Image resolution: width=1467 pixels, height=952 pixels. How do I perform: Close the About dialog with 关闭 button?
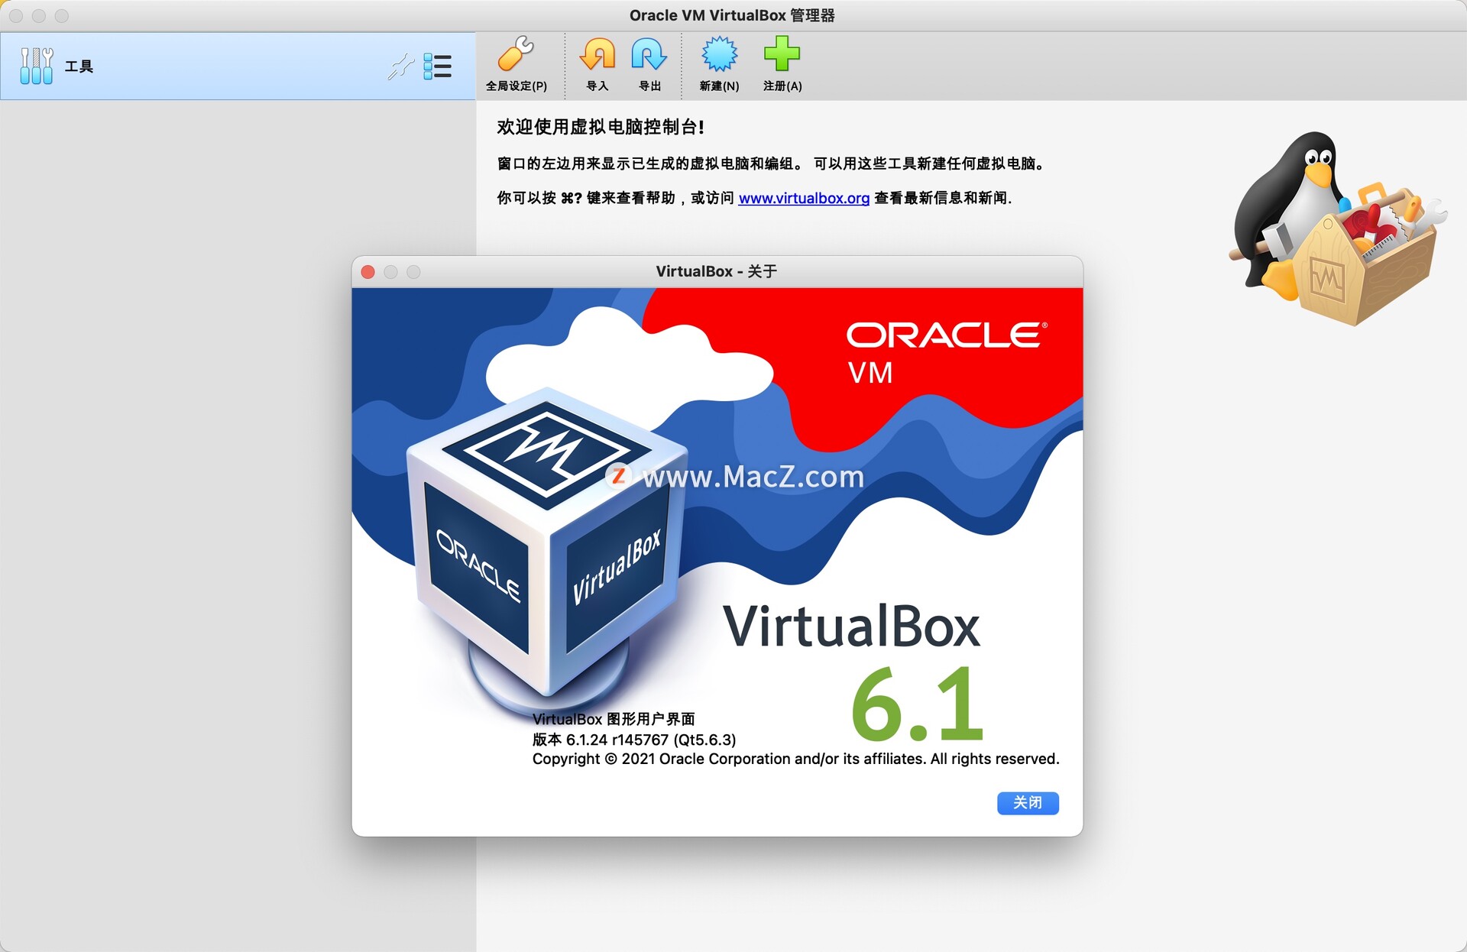1027,802
